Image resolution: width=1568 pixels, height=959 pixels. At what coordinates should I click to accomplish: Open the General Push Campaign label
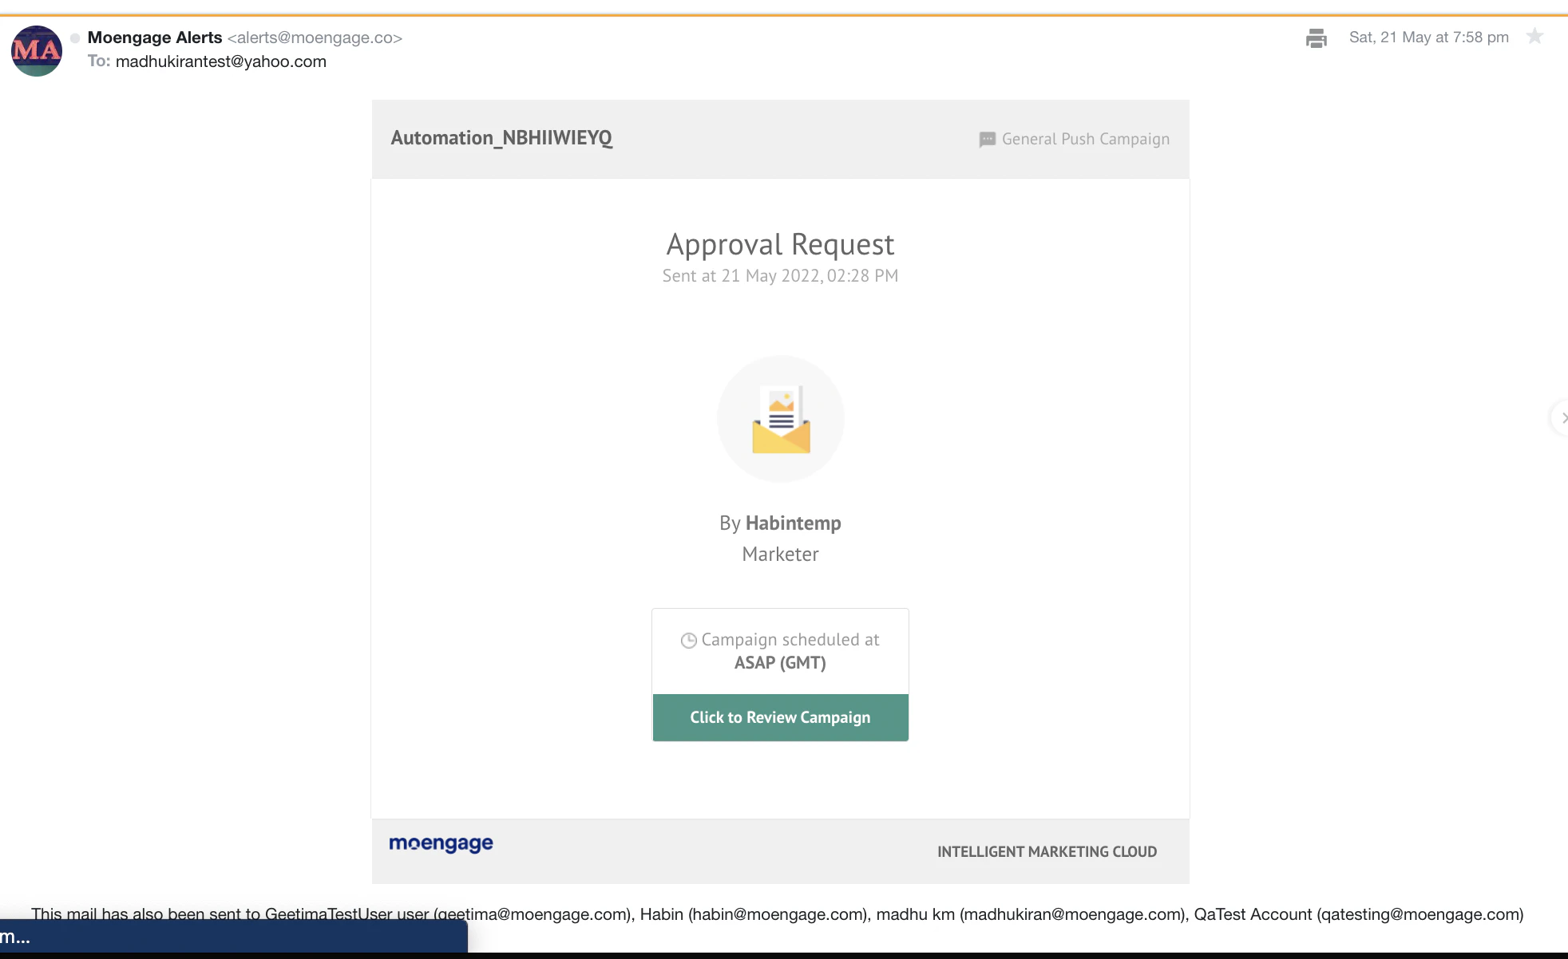[1084, 139]
